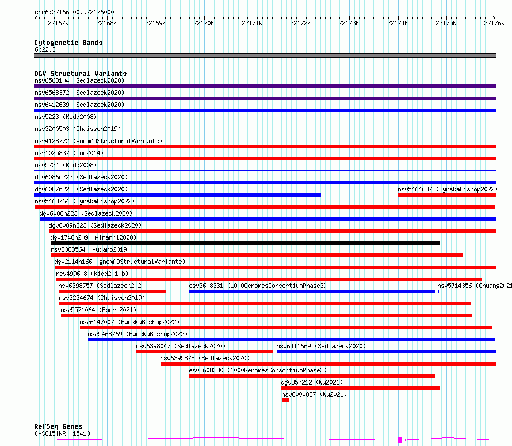
Task: Select the dgv6087n223 blue variant bar
Action: (x=177, y=195)
